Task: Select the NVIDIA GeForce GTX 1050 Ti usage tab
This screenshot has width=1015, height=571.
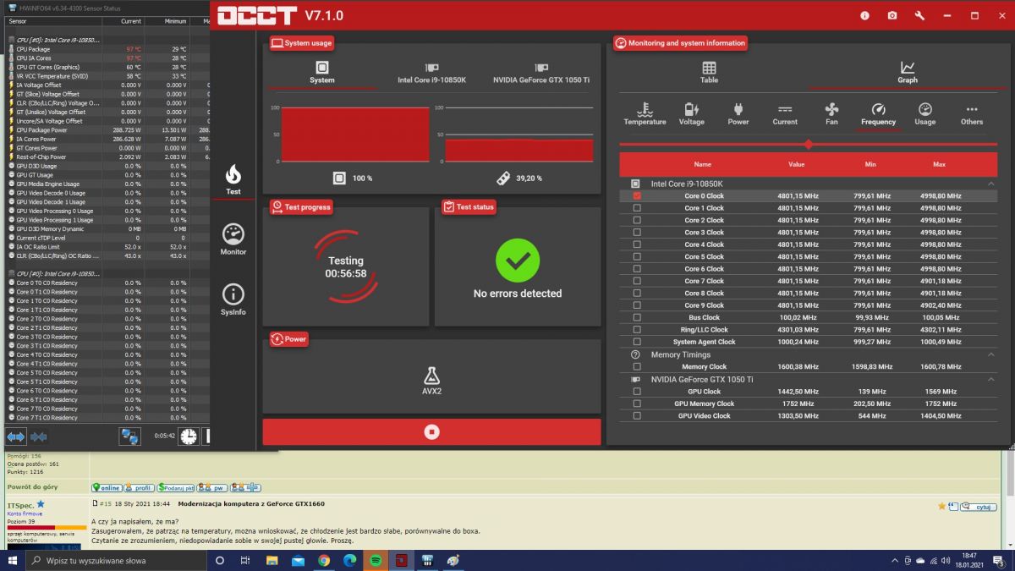Action: [x=540, y=73]
